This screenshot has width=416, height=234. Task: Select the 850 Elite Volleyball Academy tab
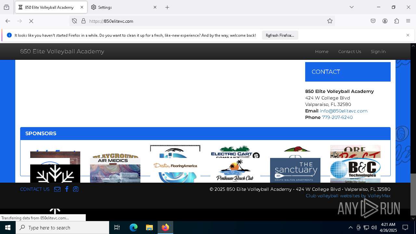click(x=51, y=7)
